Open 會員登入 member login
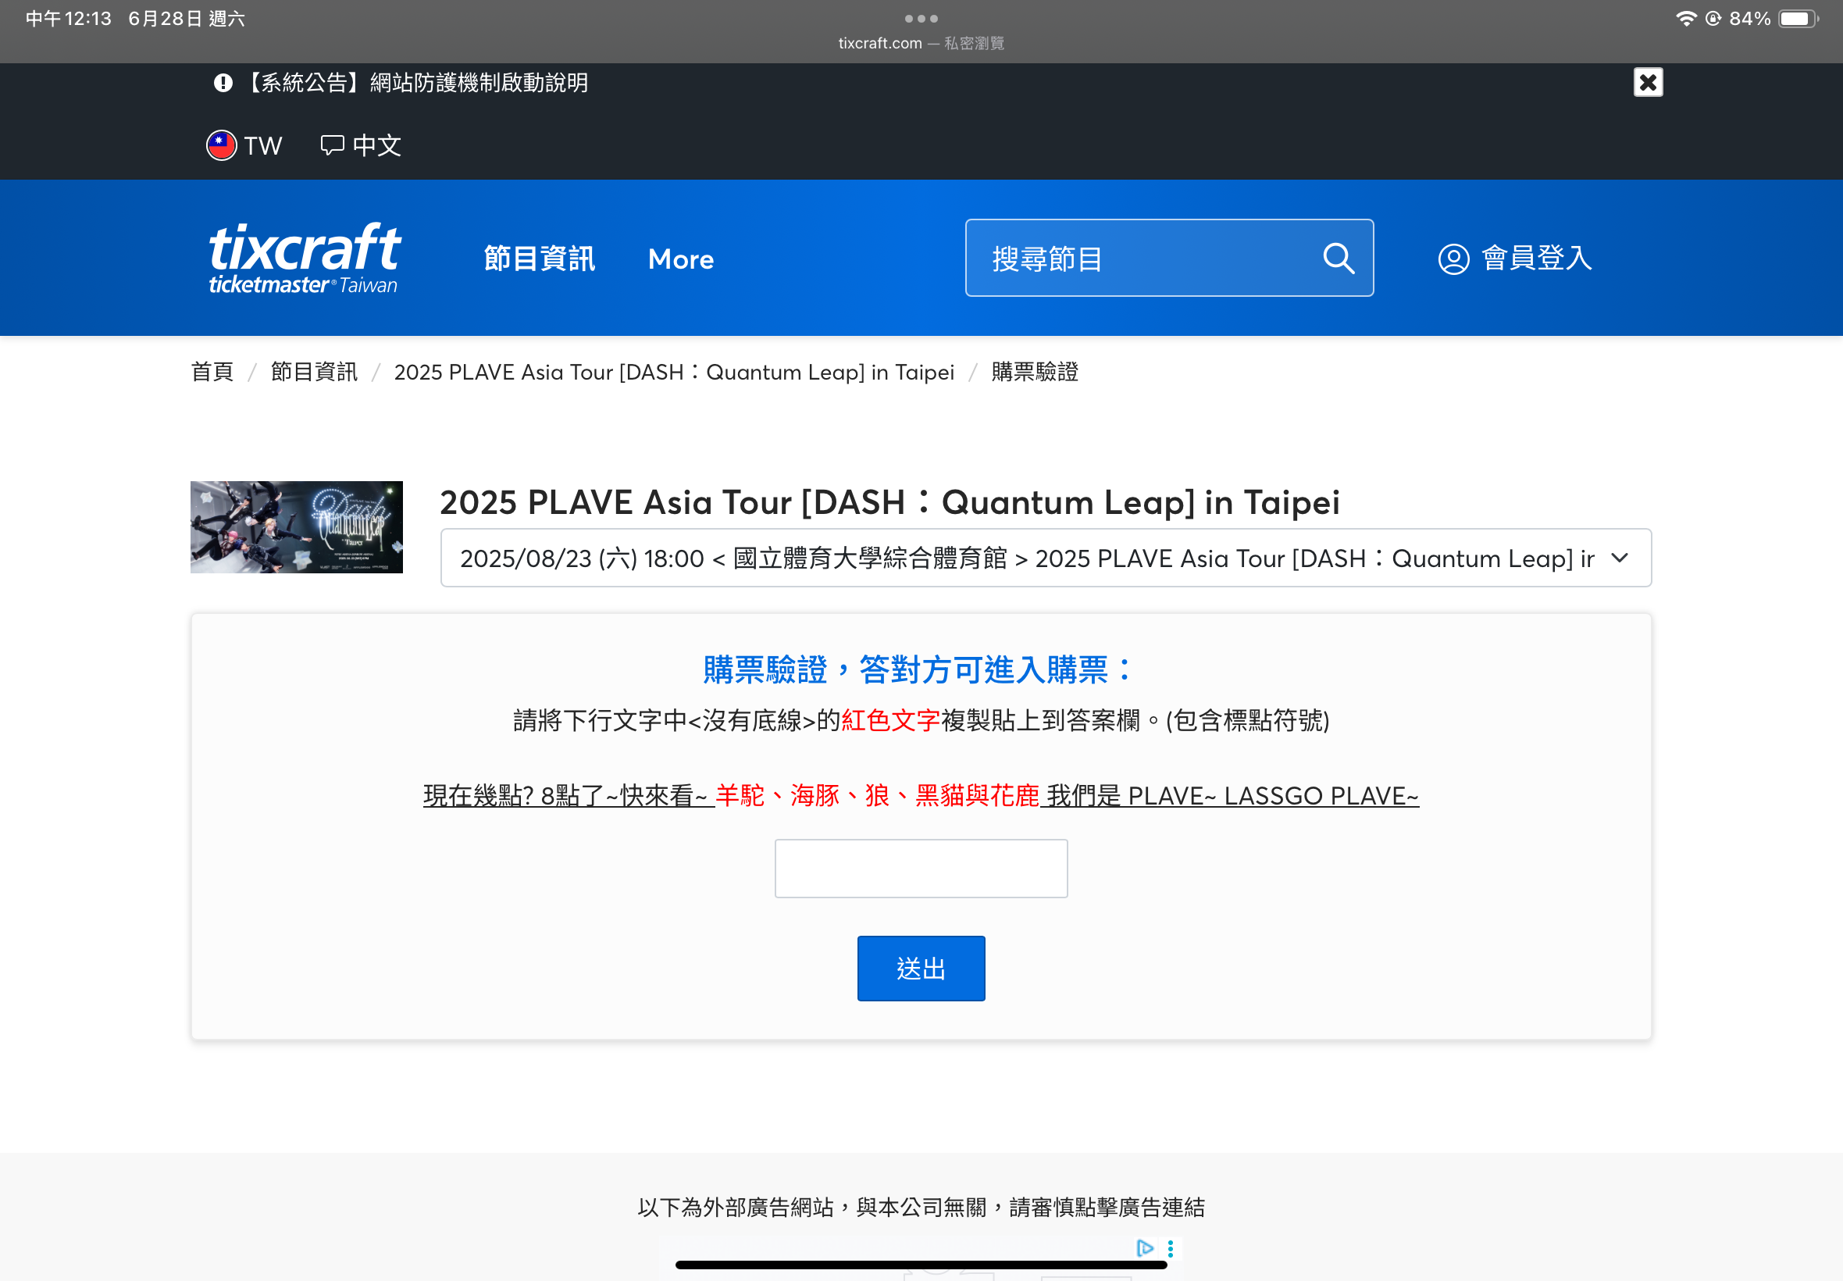The image size is (1843, 1281). [1514, 259]
